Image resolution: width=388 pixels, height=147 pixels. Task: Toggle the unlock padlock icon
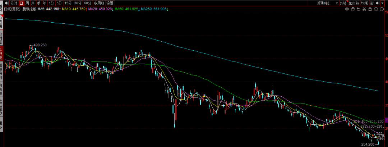(x=370, y=9)
